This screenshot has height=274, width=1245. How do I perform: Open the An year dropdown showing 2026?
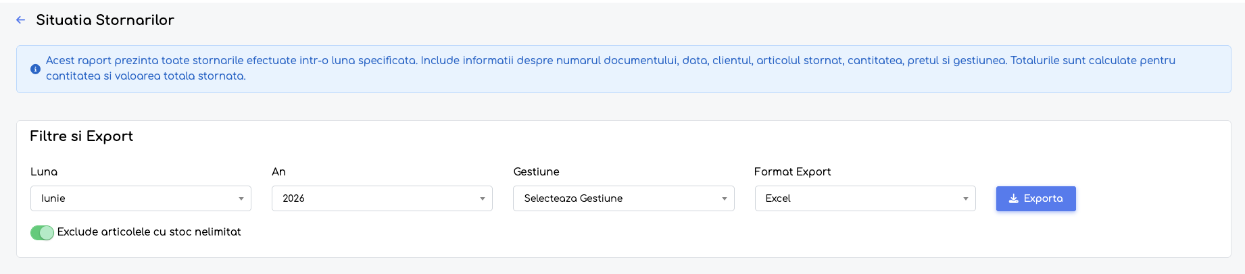tap(382, 198)
